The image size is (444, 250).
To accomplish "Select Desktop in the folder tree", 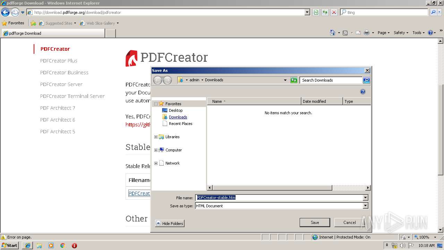I will (176, 110).
